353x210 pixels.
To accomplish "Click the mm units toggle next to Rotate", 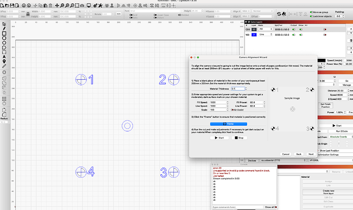I will (x=118, y=14).
